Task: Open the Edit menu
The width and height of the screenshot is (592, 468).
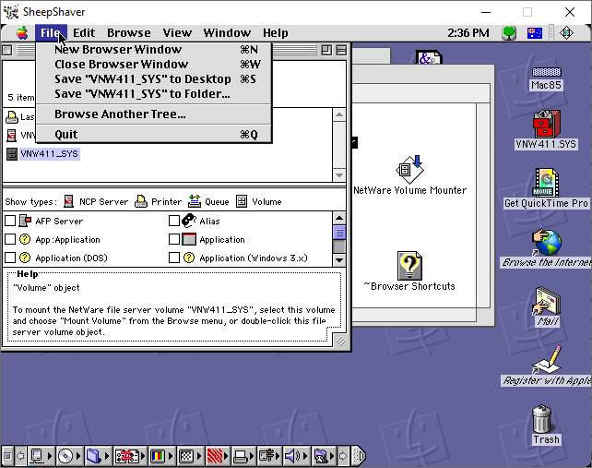Action: point(84,33)
